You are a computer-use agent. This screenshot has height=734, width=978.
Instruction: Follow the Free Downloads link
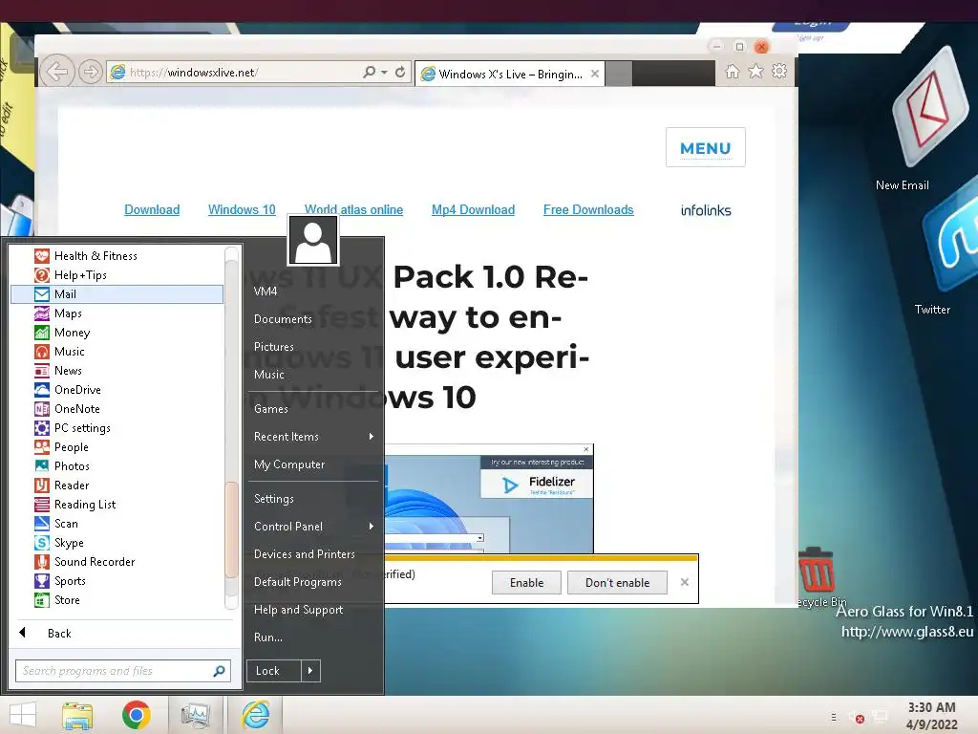[x=588, y=209]
